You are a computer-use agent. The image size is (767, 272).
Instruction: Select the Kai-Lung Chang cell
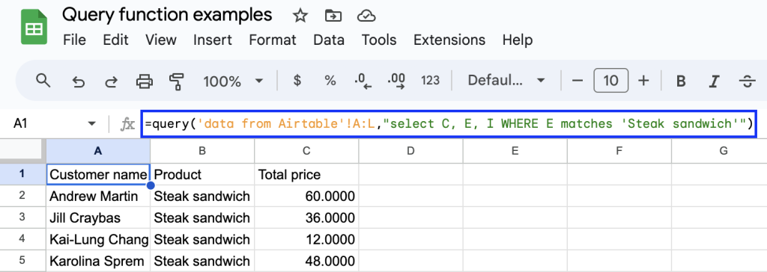(98, 240)
